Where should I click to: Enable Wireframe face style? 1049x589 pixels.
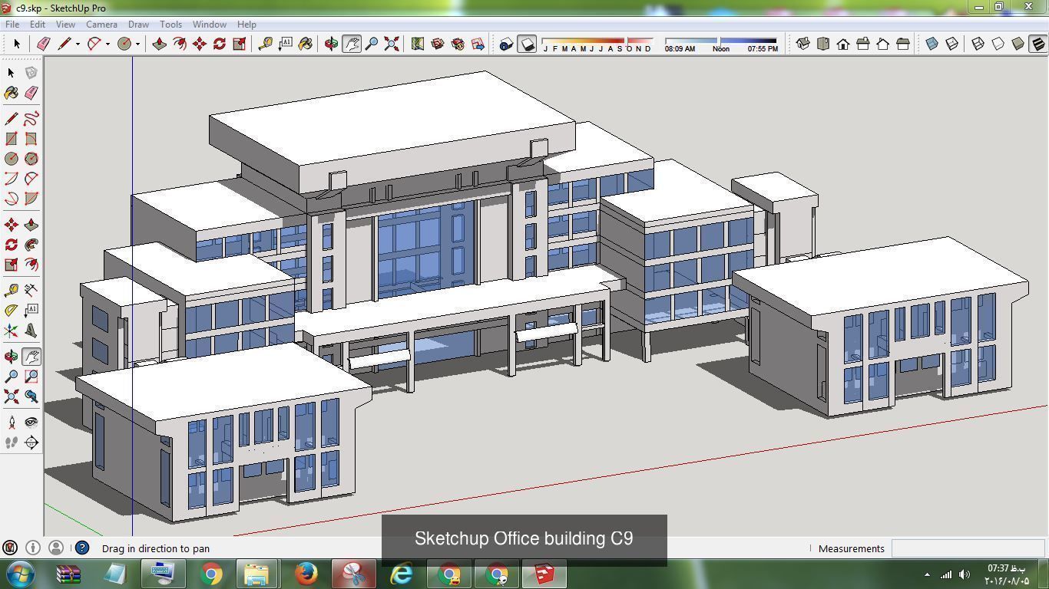click(978, 44)
